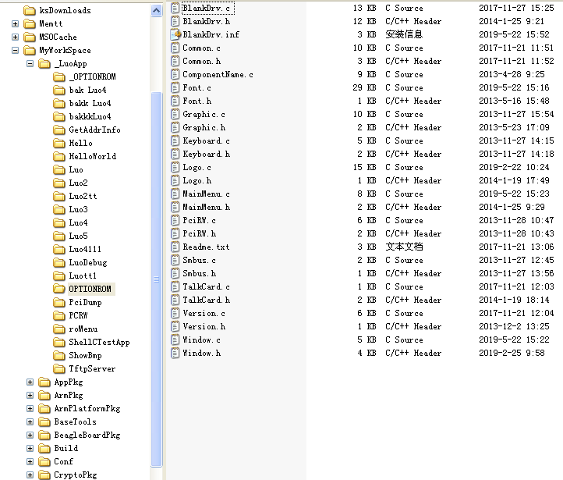The height and width of the screenshot is (480, 563).
Task: Expand the MSOCache folder node
Action: click(x=15, y=37)
